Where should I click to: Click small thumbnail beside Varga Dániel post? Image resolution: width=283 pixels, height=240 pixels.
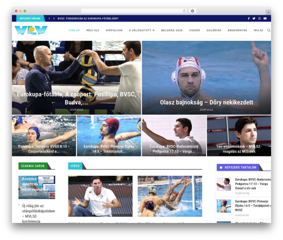pos(224,184)
